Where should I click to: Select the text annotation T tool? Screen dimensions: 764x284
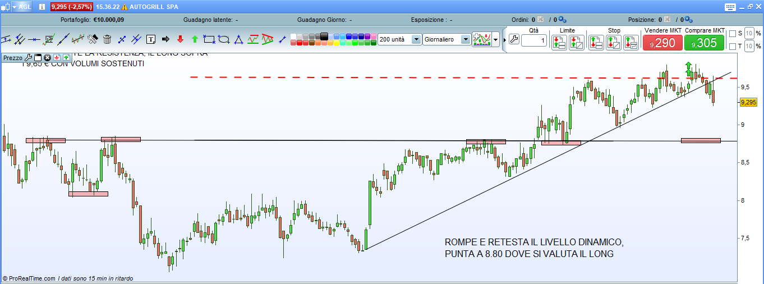(151, 39)
